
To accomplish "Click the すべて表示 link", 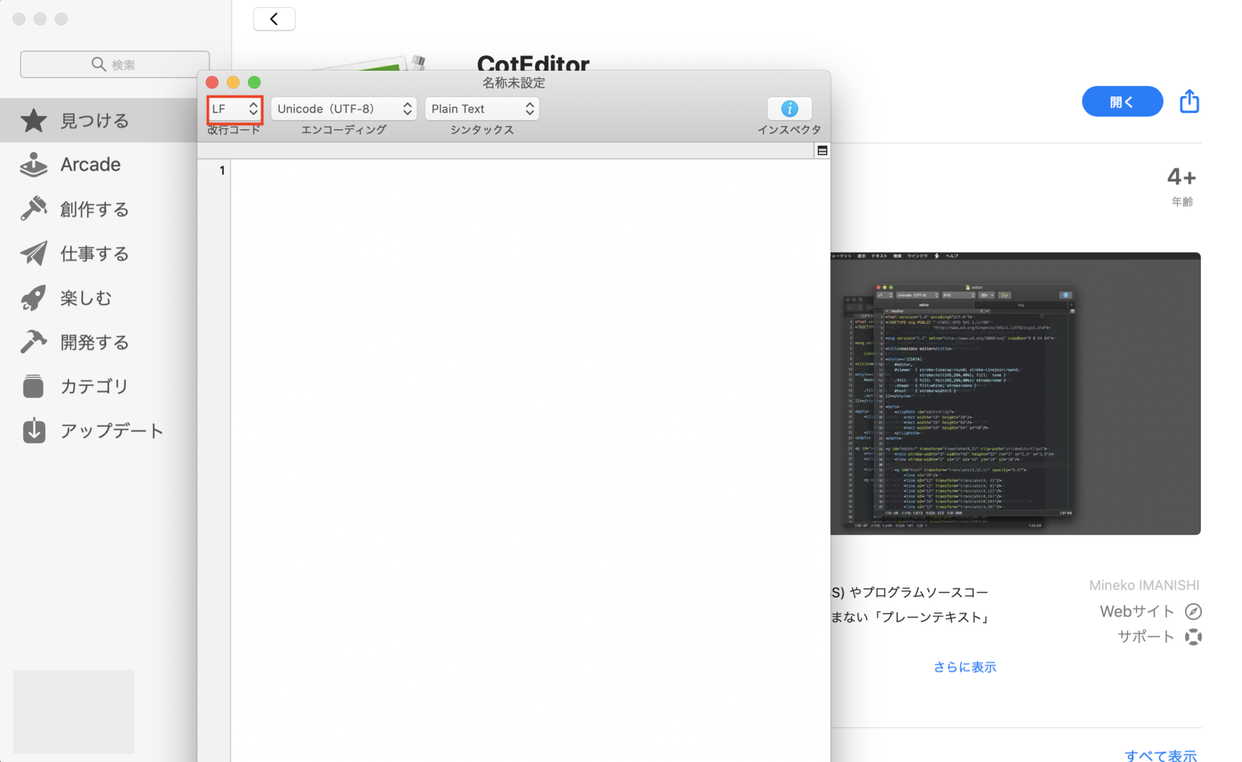I will tap(1160, 755).
